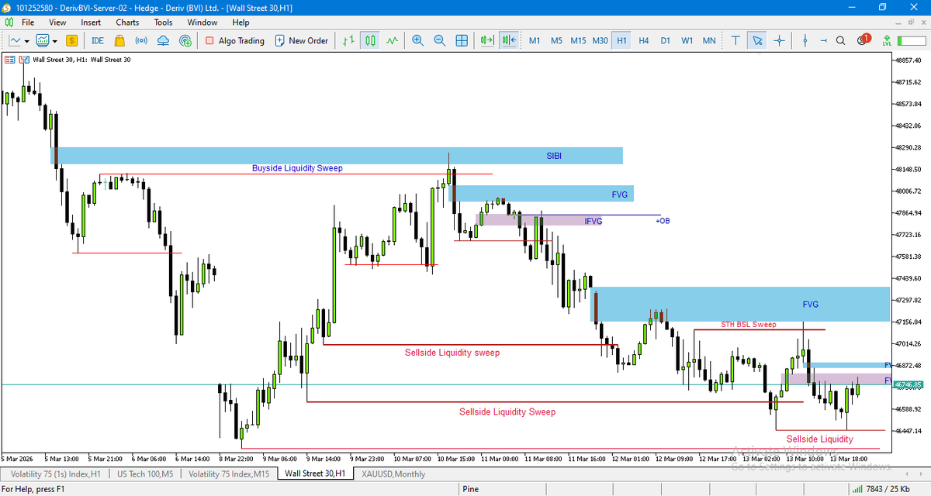This screenshot has height=496, width=931.
Task: Switch to US Tech 100,M5 chart tab
Action: (146, 474)
